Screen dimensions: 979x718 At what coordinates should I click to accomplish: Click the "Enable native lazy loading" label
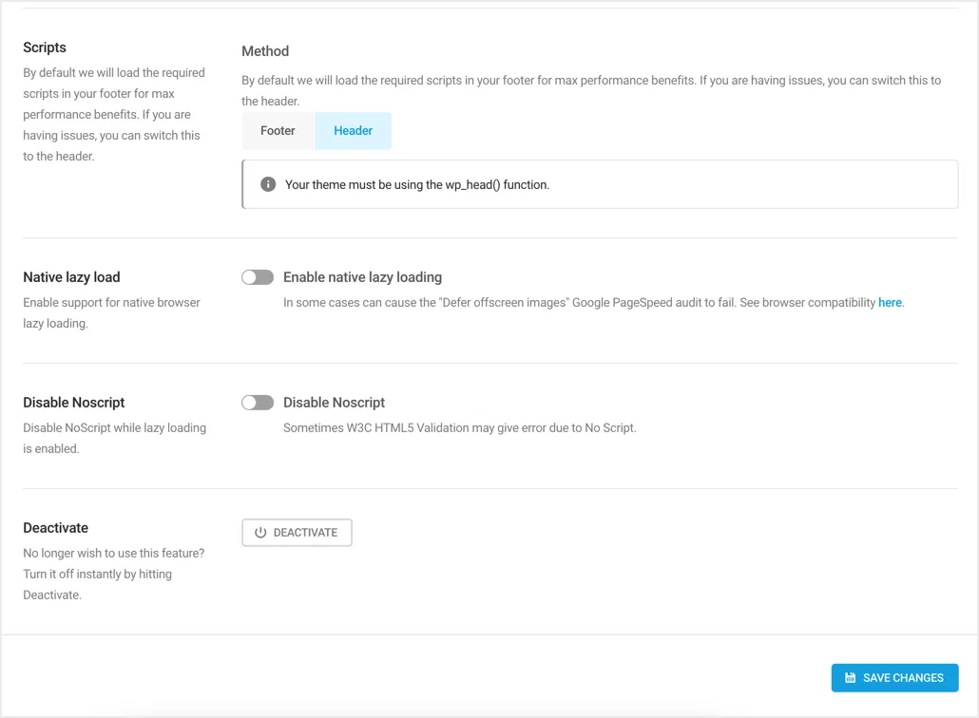362,277
